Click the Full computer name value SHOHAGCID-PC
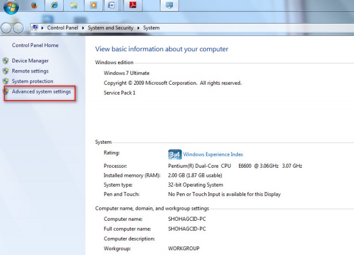Image resolution: width=354 pixels, height=255 pixels. click(x=187, y=229)
